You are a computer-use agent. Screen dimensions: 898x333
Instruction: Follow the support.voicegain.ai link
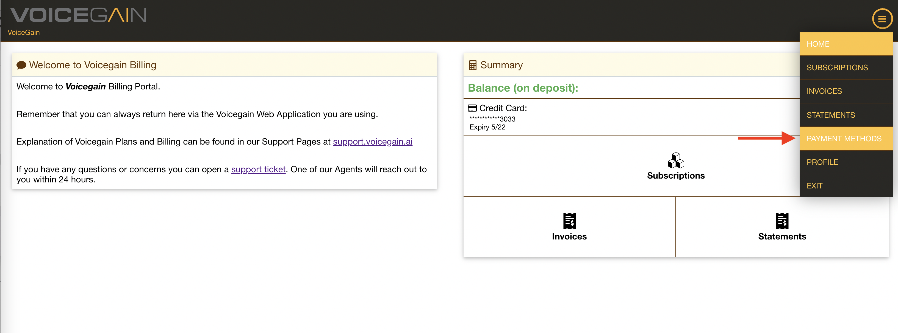click(372, 142)
